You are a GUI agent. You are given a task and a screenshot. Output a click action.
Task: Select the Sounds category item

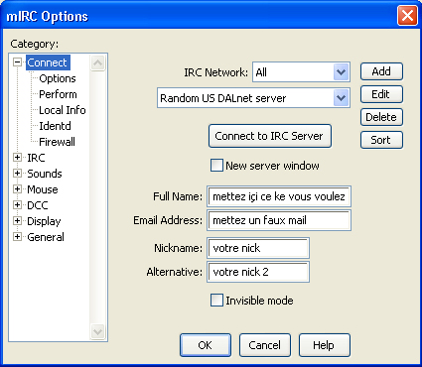(45, 174)
